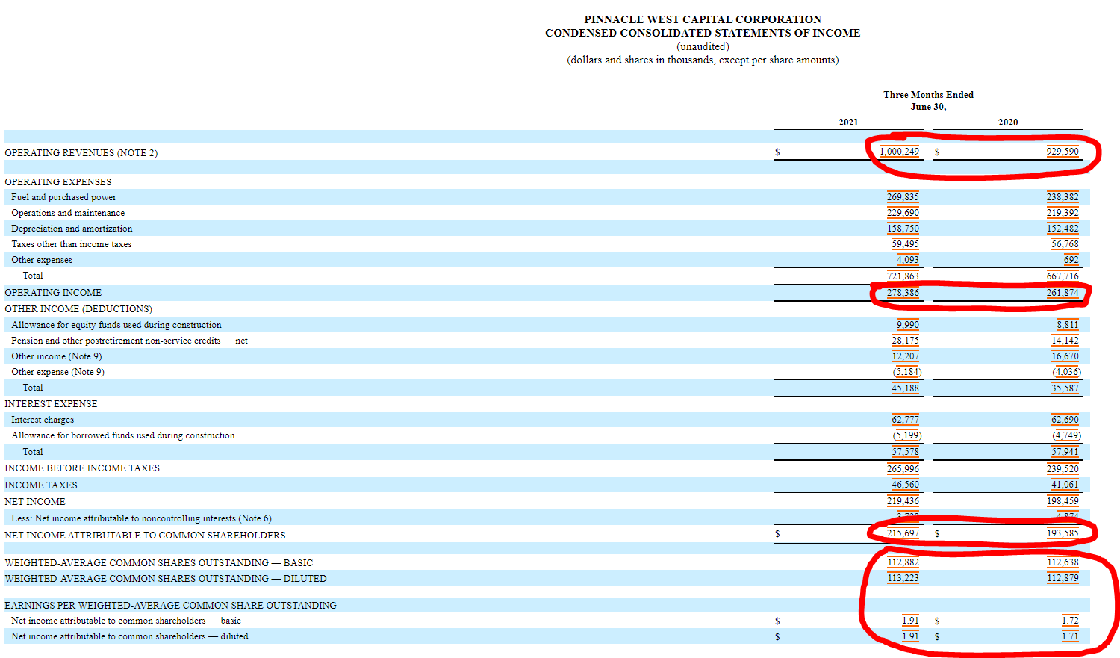The image size is (1120, 658).
Task: Select equity funds allowance value 8,811
Action: 1068,325
